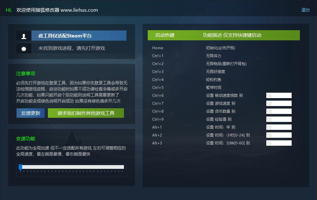
Task: Click the 注意事项 heading
Action: (x=26, y=73)
